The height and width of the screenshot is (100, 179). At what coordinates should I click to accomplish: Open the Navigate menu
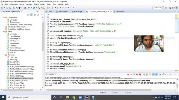pyautogui.click(x=29, y=4)
